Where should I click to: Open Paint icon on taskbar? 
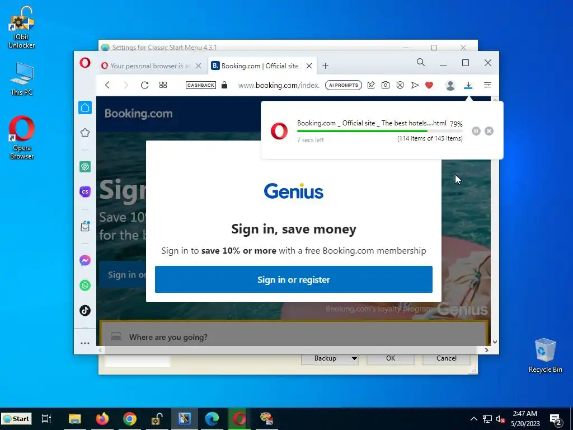267,419
